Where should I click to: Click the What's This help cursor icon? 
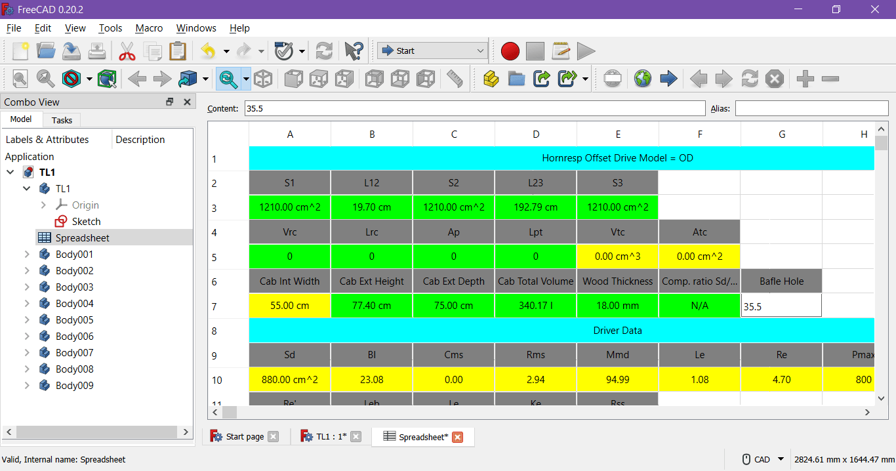[354, 51]
